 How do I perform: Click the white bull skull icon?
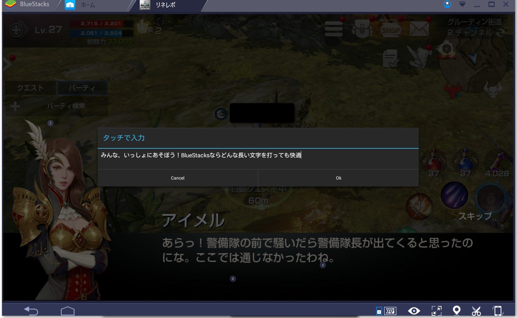click(492, 90)
